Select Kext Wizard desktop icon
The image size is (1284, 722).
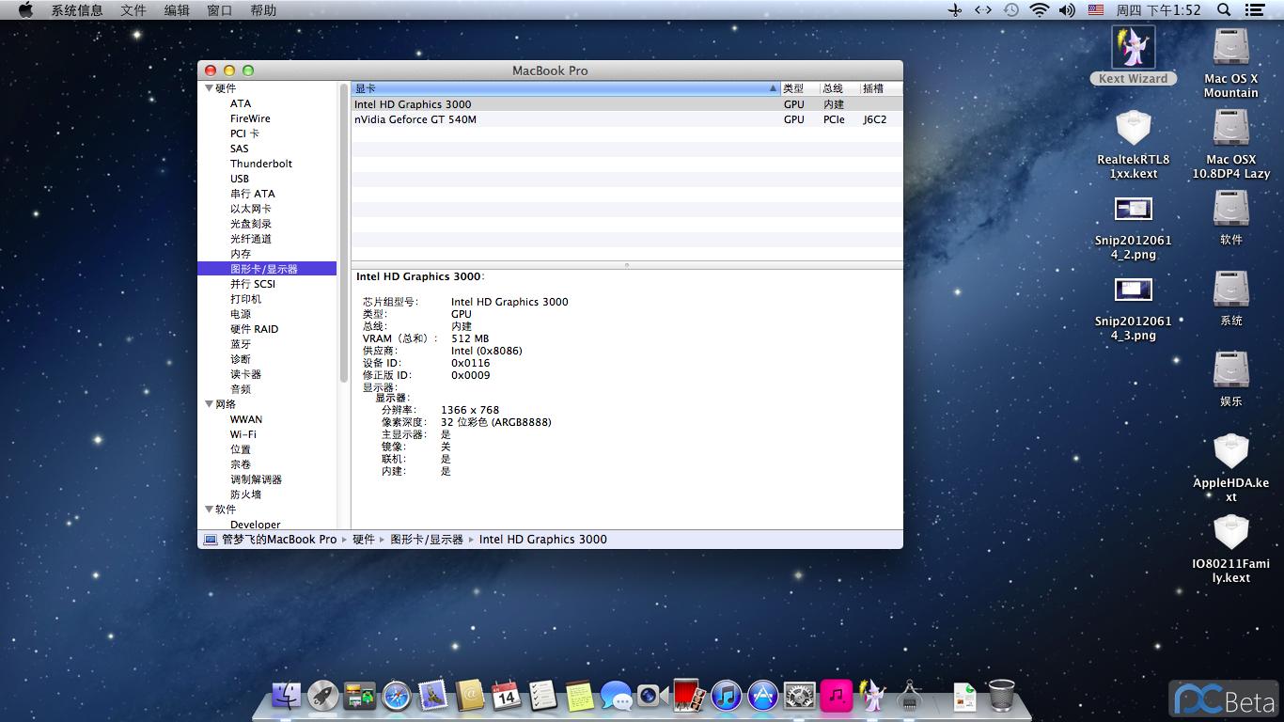(x=1134, y=47)
